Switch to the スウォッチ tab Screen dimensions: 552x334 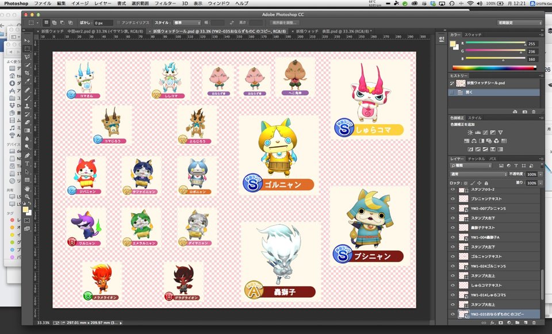(473, 35)
